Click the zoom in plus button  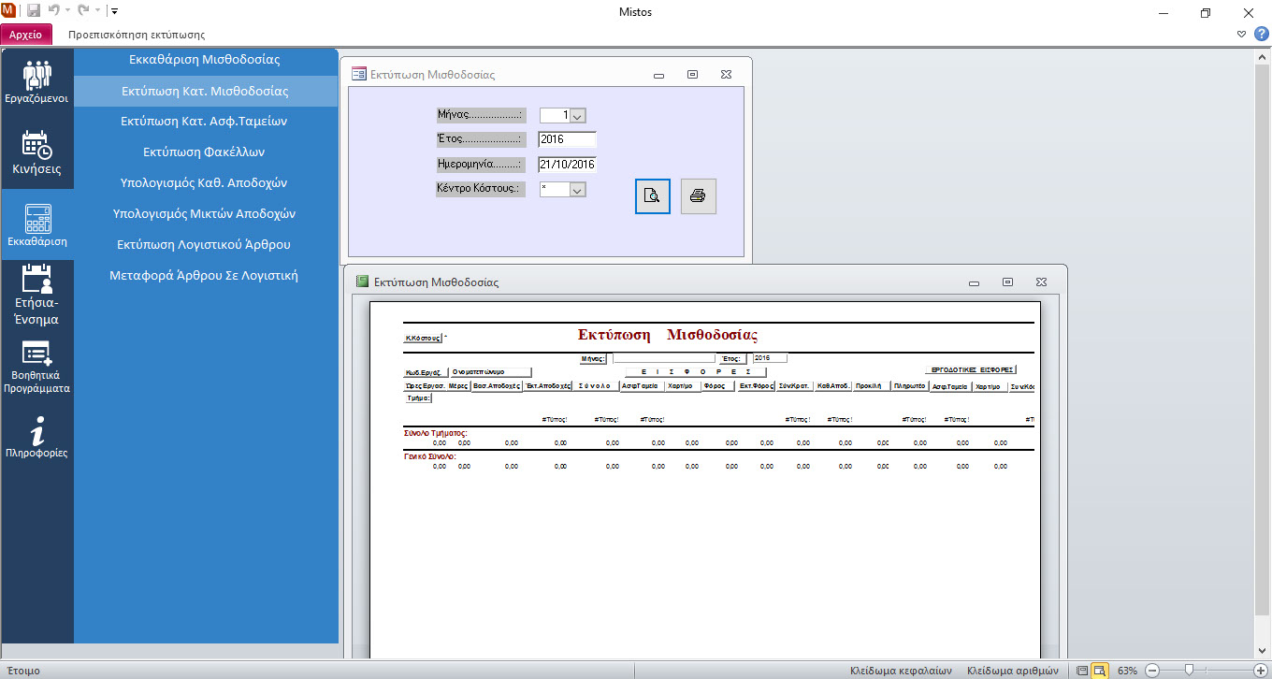pos(1260,671)
